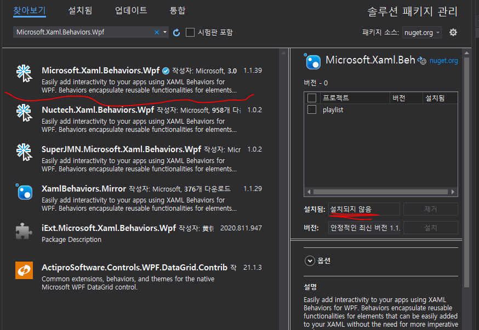Click the details pane vertical scrollbar thumb
Screen dimensions: 479x330
[466, 172]
